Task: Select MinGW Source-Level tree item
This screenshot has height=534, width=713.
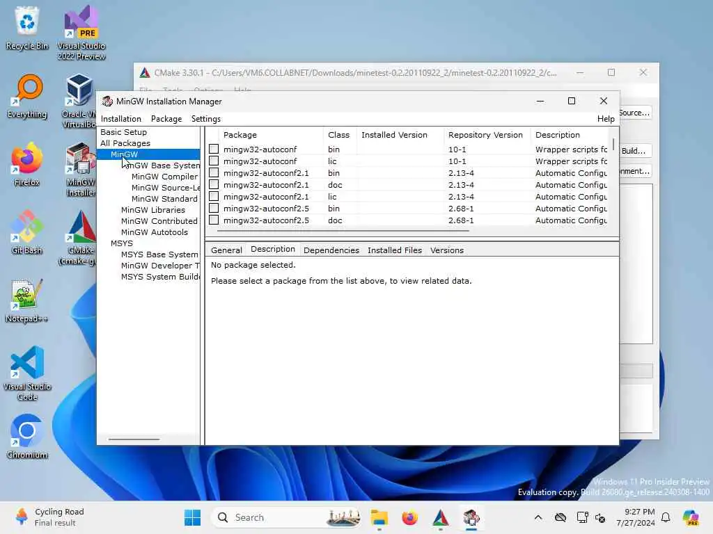Action: click(166, 188)
